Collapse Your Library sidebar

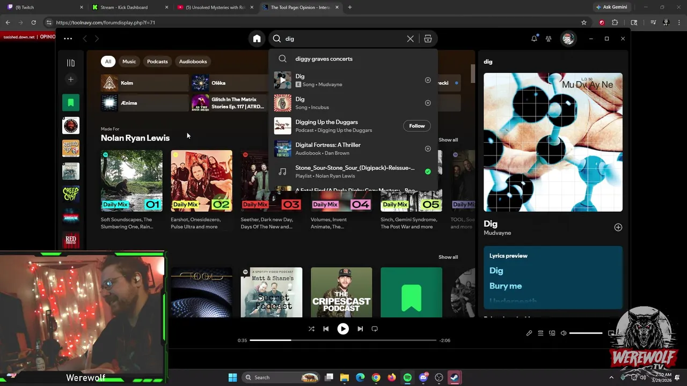70,63
